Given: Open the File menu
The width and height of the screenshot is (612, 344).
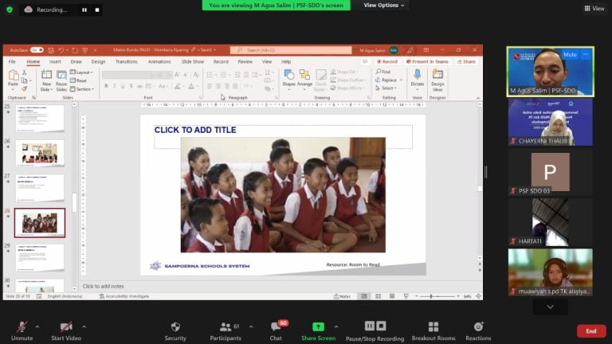Looking at the screenshot, I should pyautogui.click(x=12, y=61).
